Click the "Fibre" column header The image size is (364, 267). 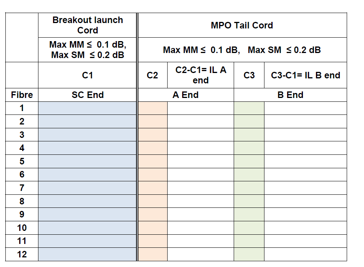[22, 95]
